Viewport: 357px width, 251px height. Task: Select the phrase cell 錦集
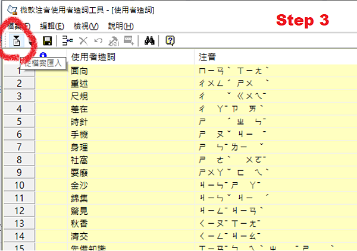pyautogui.click(x=131, y=198)
